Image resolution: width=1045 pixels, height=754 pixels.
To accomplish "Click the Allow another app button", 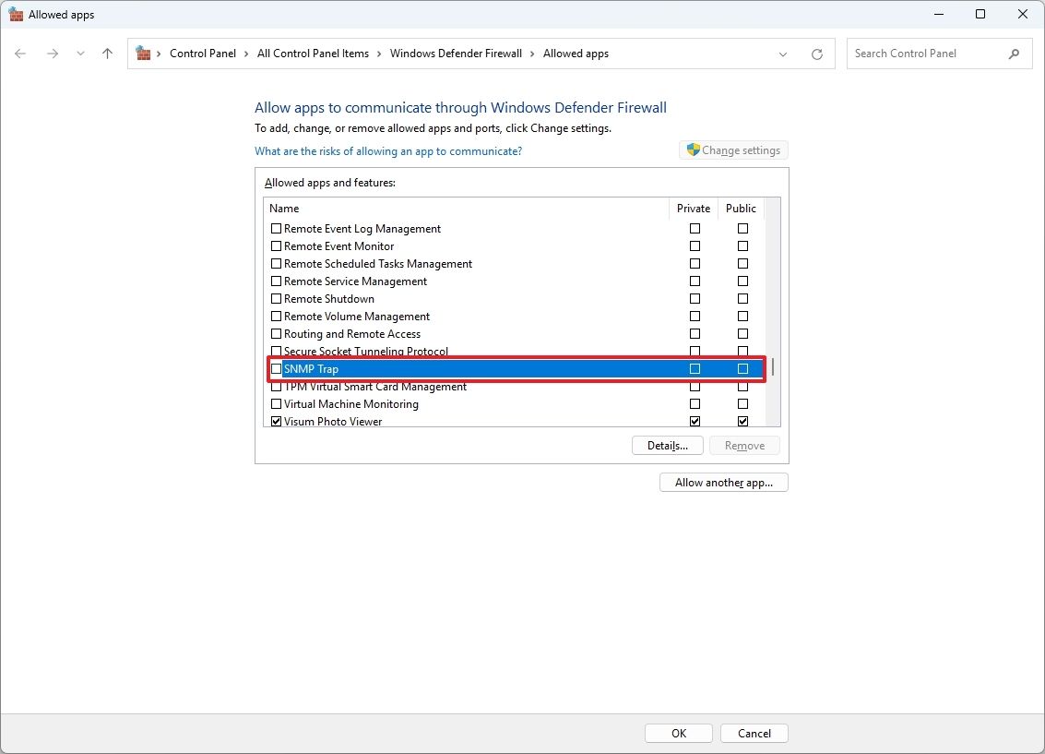I will 723,482.
